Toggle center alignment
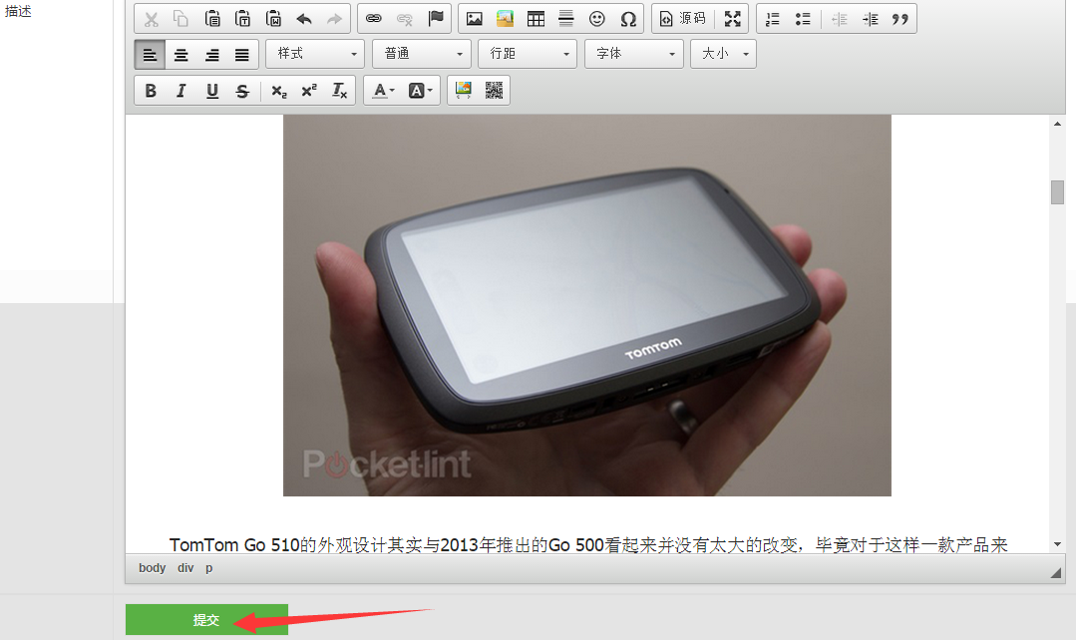The image size is (1076, 640). [x=181, y=55]
